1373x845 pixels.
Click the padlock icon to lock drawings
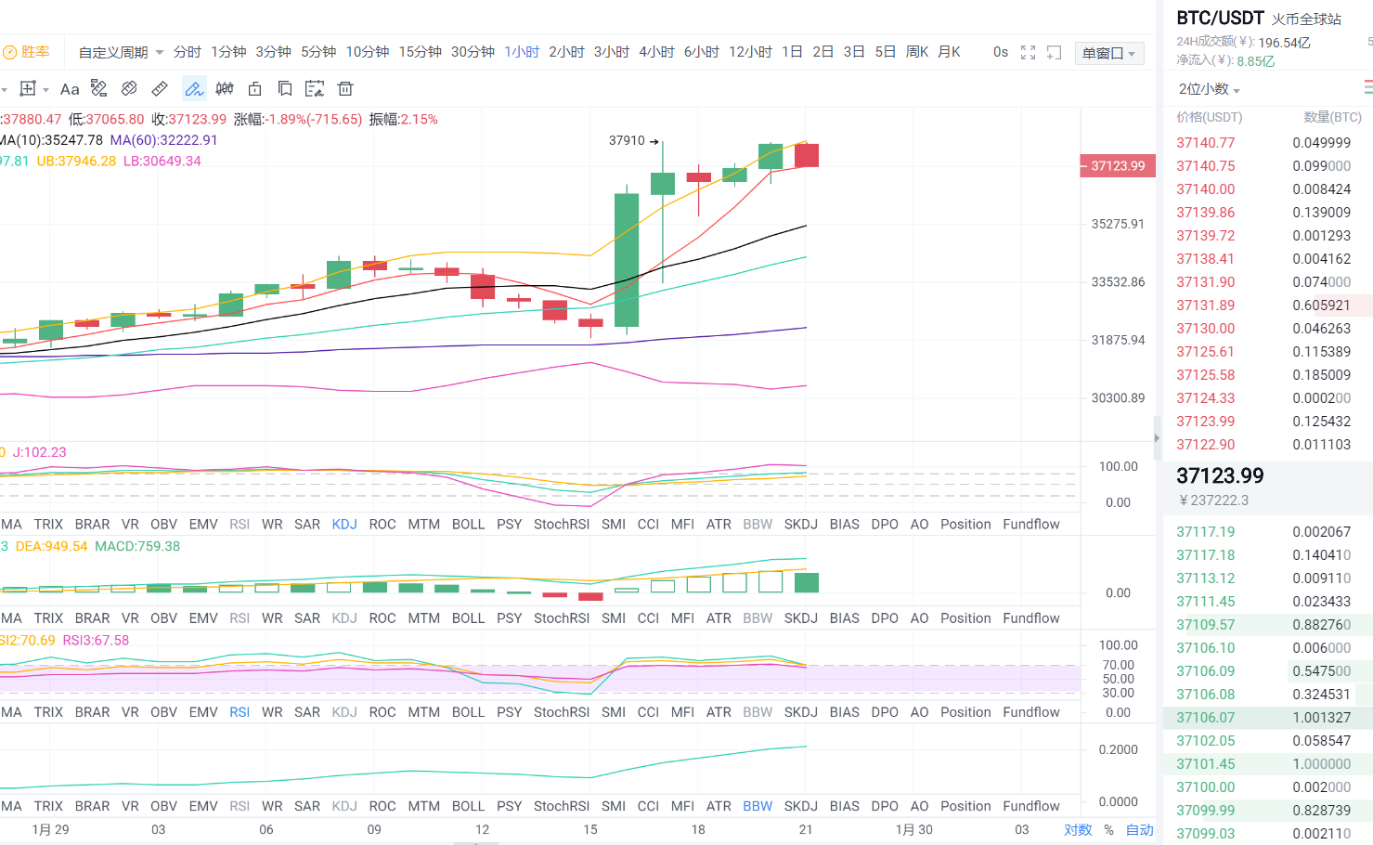[x=254, y=89]
